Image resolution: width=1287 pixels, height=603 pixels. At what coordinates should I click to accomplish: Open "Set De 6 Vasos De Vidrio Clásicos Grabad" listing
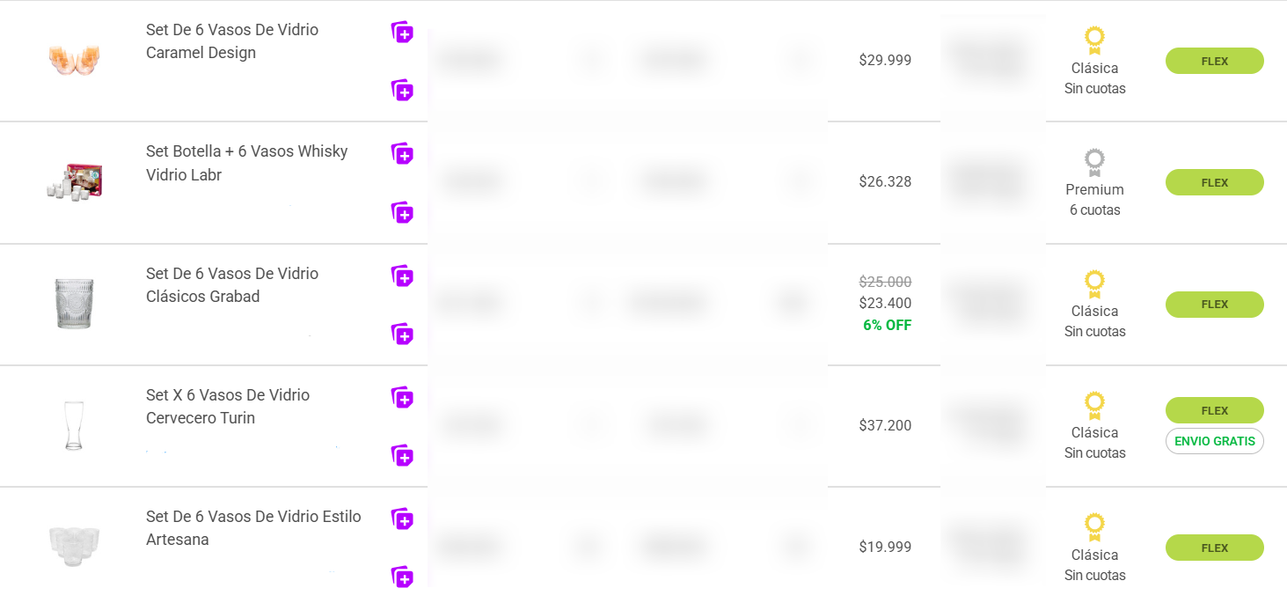(x=232, y=285)
